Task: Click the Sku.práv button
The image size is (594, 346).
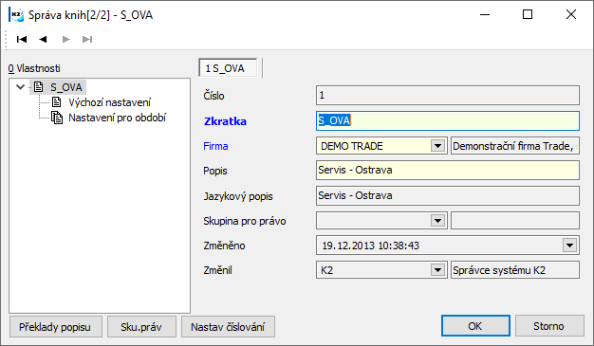Action: tap(141, 327)
